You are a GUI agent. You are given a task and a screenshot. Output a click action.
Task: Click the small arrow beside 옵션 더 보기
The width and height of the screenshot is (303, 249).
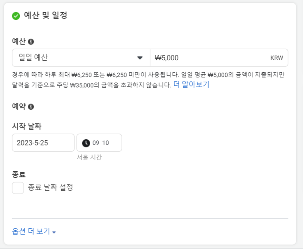54,232
